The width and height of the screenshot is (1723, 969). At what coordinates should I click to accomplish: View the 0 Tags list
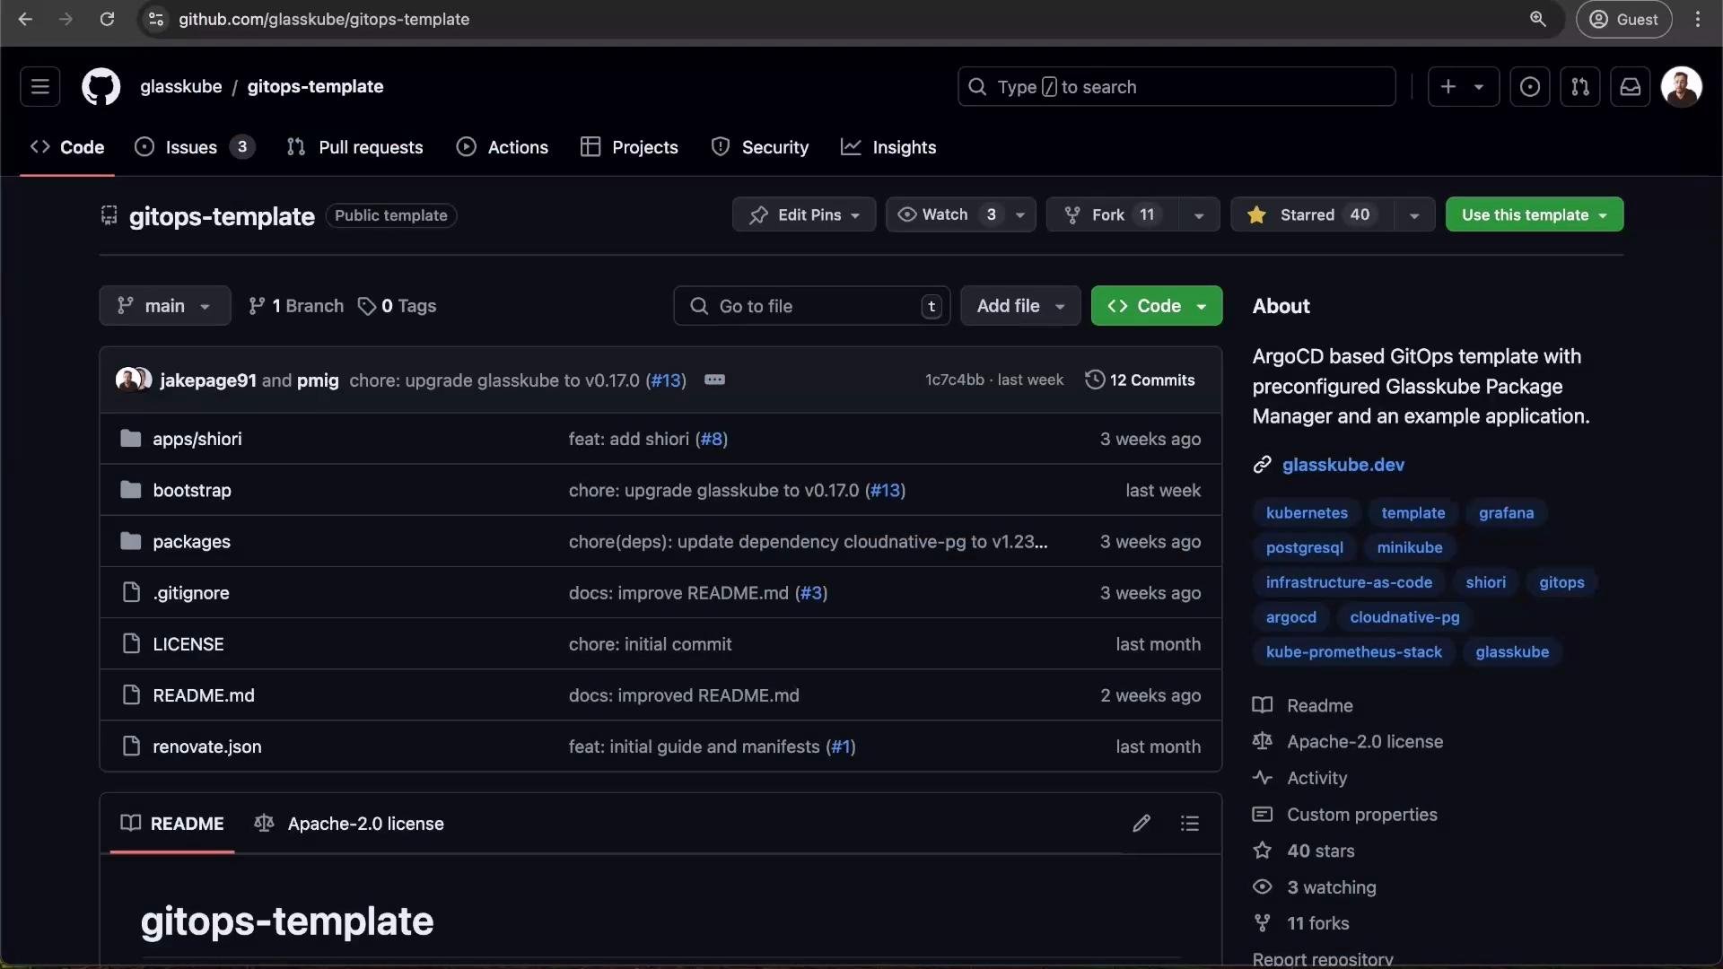[x=398, y=306]
